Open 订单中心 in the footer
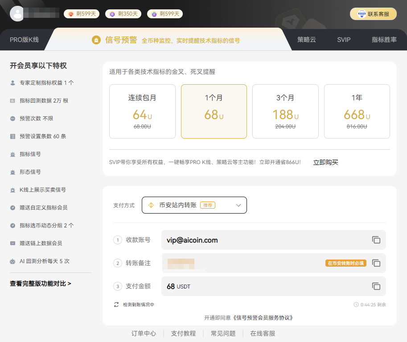Image resolution: width=407 pixels, height=342 pixels. click(x=144, y=334)
